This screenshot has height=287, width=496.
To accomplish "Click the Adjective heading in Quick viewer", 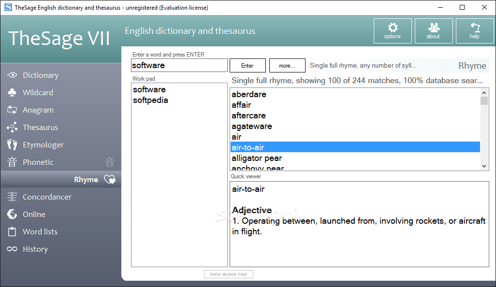I will 252,210.
